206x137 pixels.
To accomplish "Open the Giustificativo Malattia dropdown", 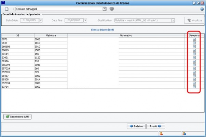I will (173, 21).
